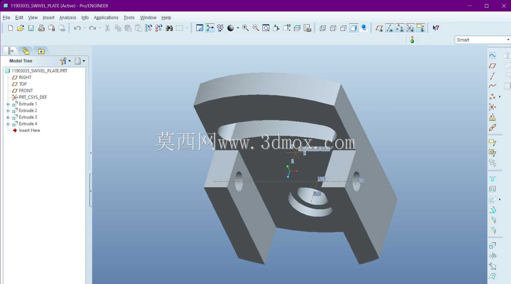Screen dimensions: 511x284
Task: Expand the Extrude 3 feature node
Action: click(x=8, y=117)
